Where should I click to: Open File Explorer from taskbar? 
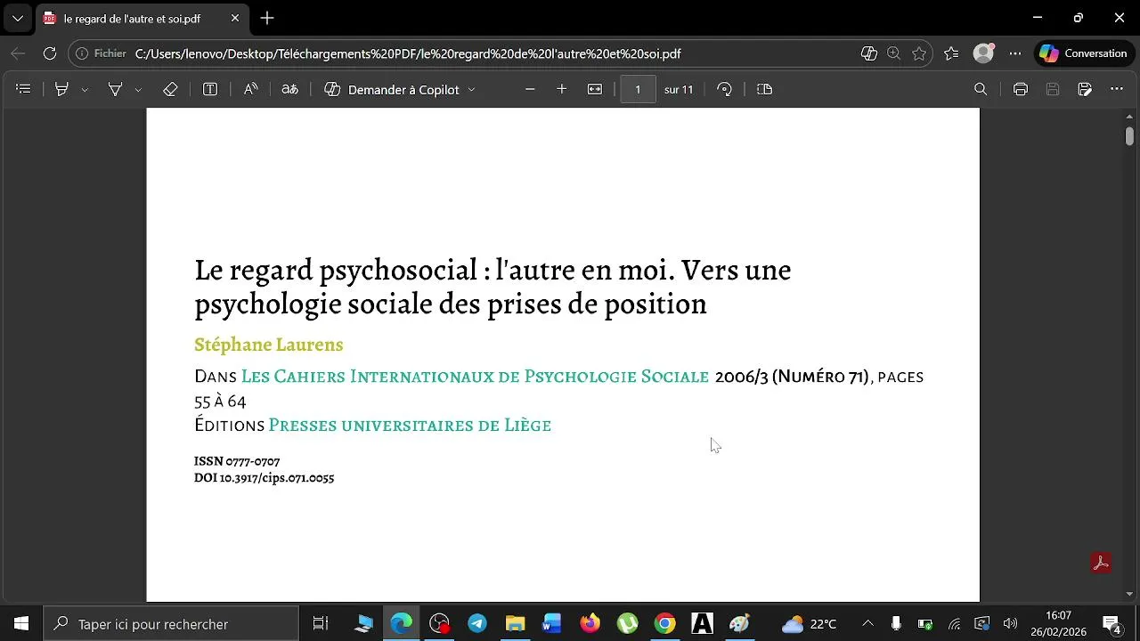515,623
